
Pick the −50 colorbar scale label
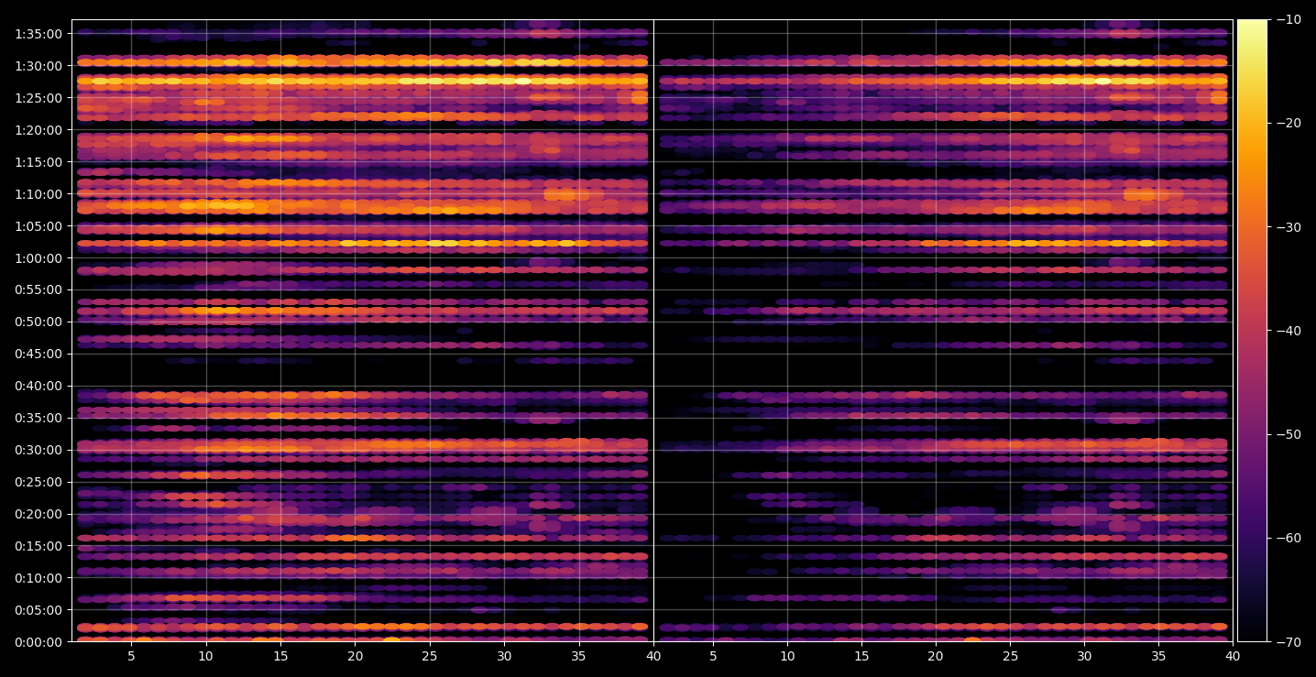click(1288, 434)
